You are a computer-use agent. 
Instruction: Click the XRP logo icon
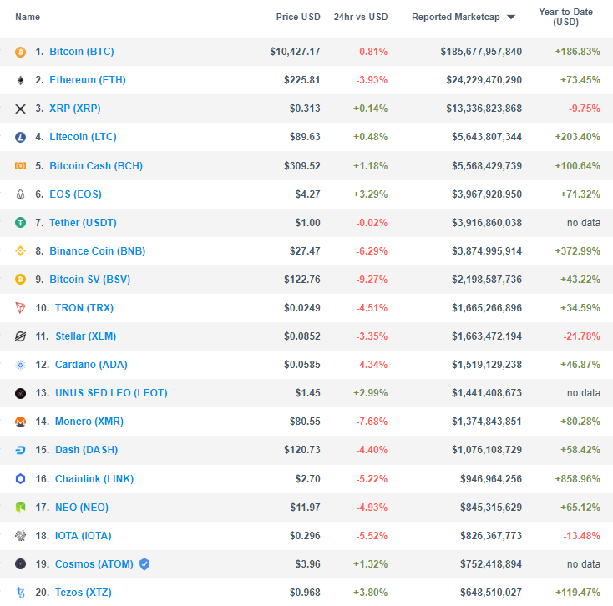pos(20,109)
